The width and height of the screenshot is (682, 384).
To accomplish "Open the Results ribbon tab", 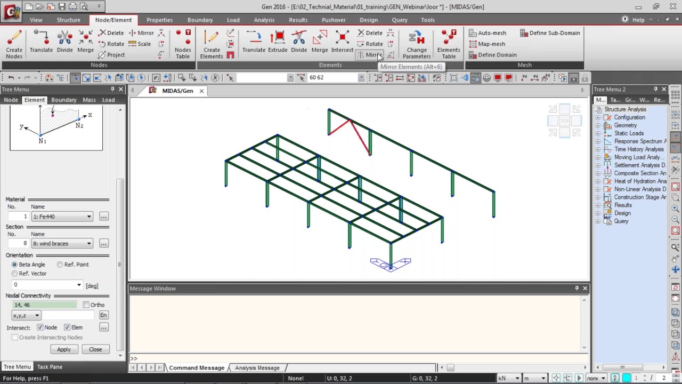I will click(x=298, y=20).
